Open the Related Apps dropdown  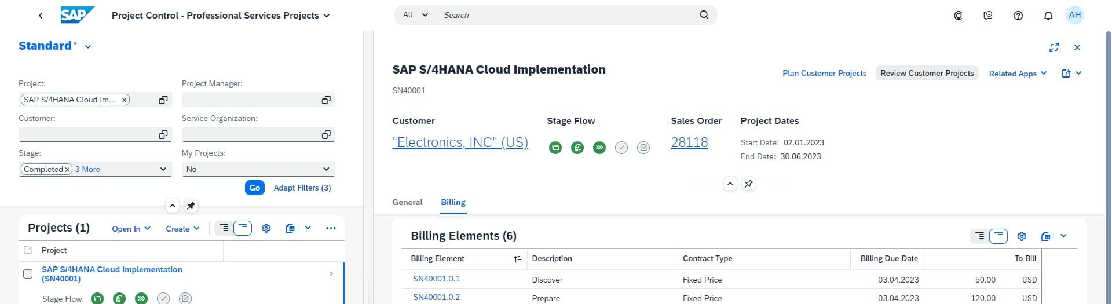[1018, 74]
